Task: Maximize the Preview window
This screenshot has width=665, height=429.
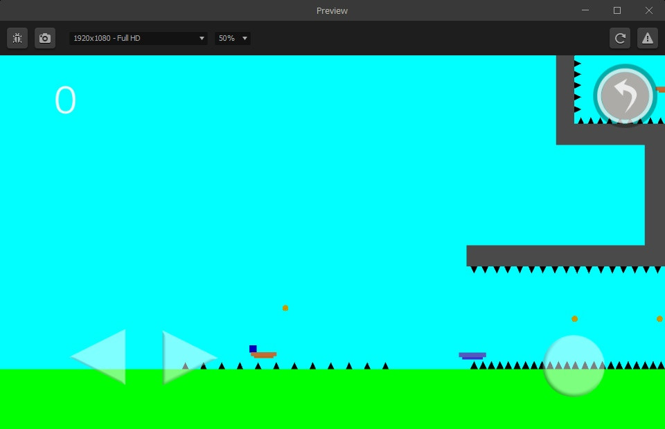Action: (617, 10)
